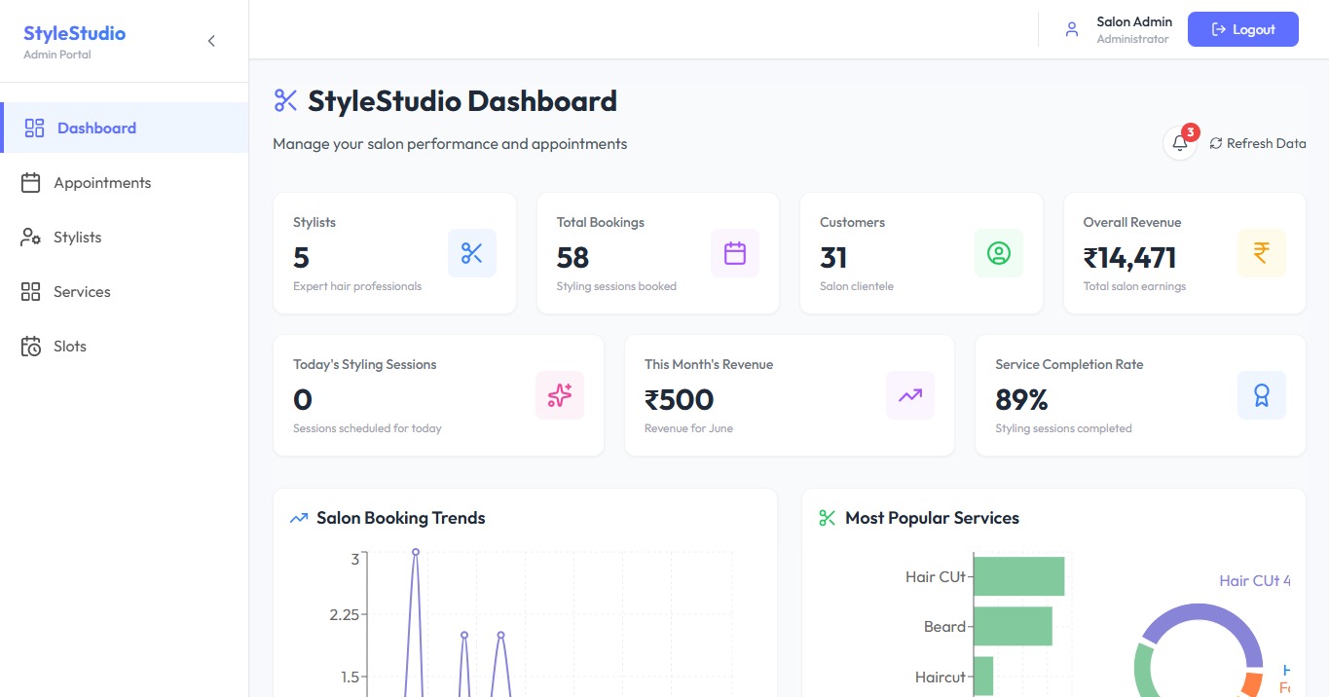Click the 'Revenue for June' caption
Viewport: 1329px width, 697px height.
pyautogui.click(x=688, y=428)
